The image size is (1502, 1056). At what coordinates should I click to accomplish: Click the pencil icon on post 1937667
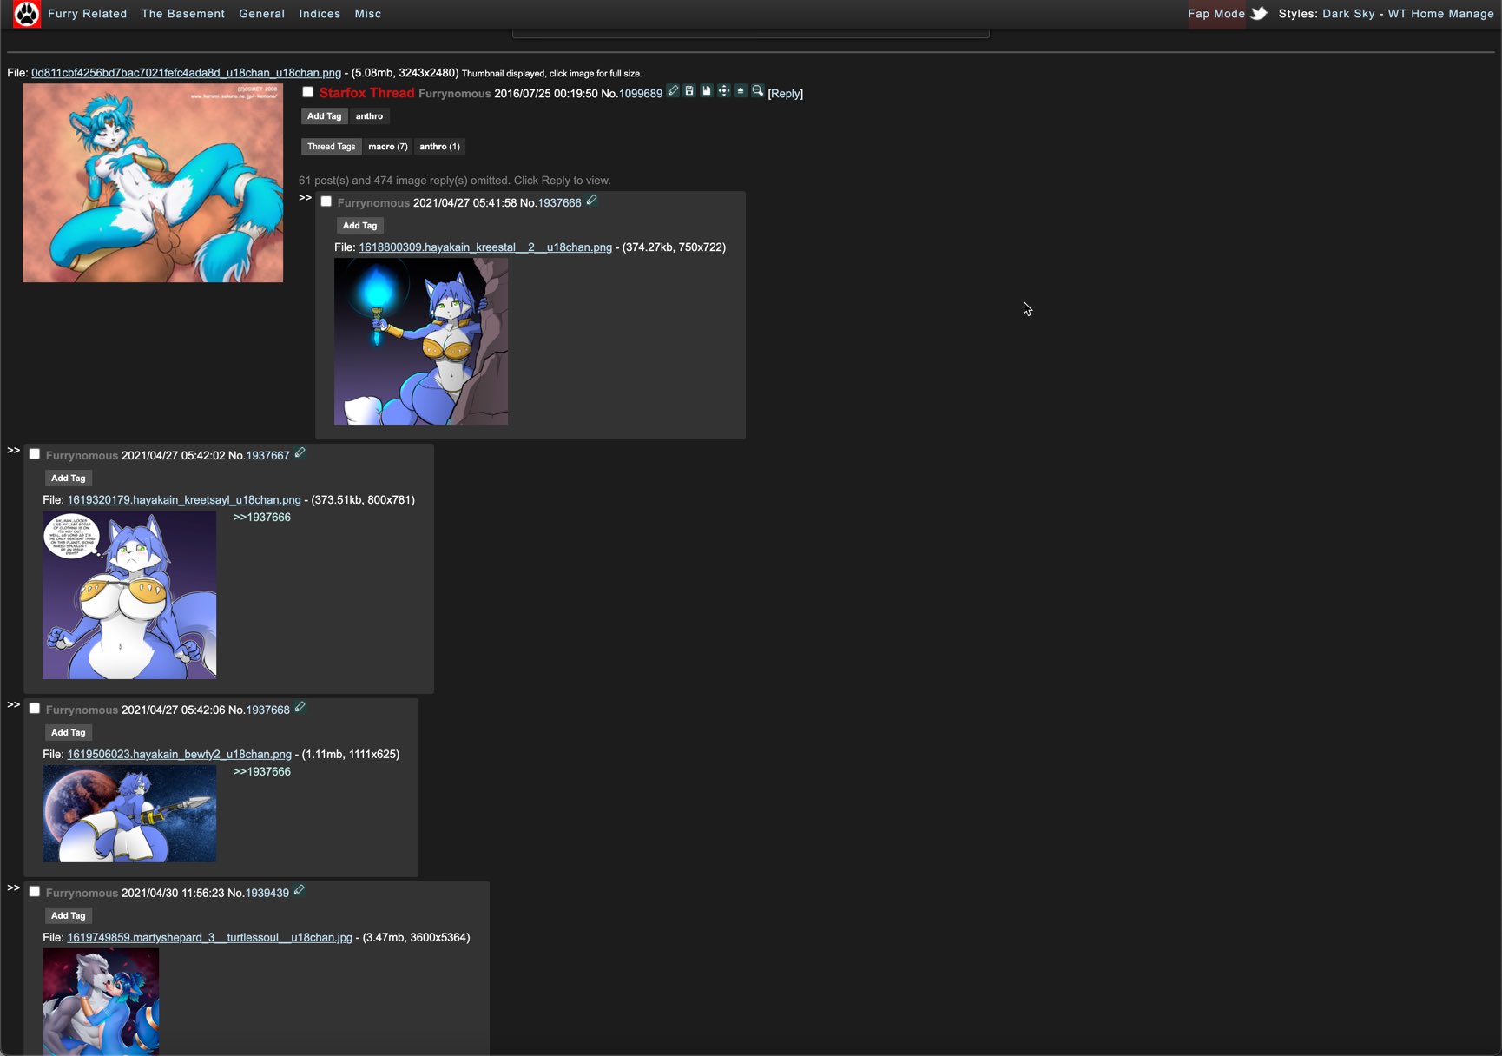coord(300,453)
